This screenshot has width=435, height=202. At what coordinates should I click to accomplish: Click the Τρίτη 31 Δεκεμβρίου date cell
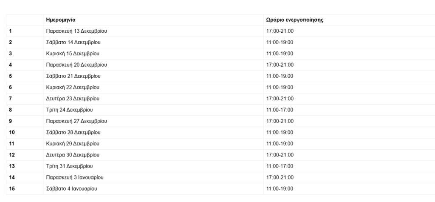pyautogui.click(x=69, y=166)
